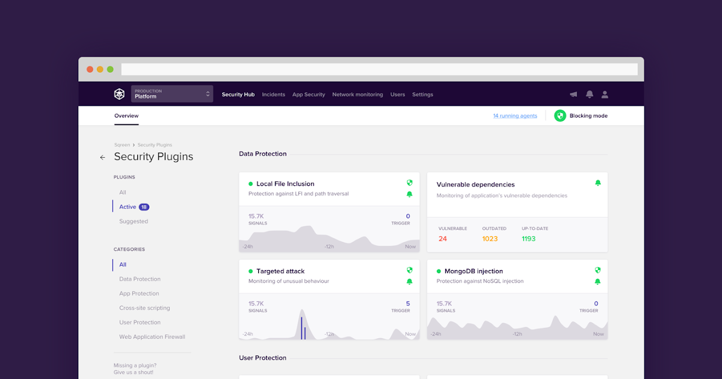Filter by Cross-site scripting category
This screenshot has height=379, width=722.
tap(144, 308)
